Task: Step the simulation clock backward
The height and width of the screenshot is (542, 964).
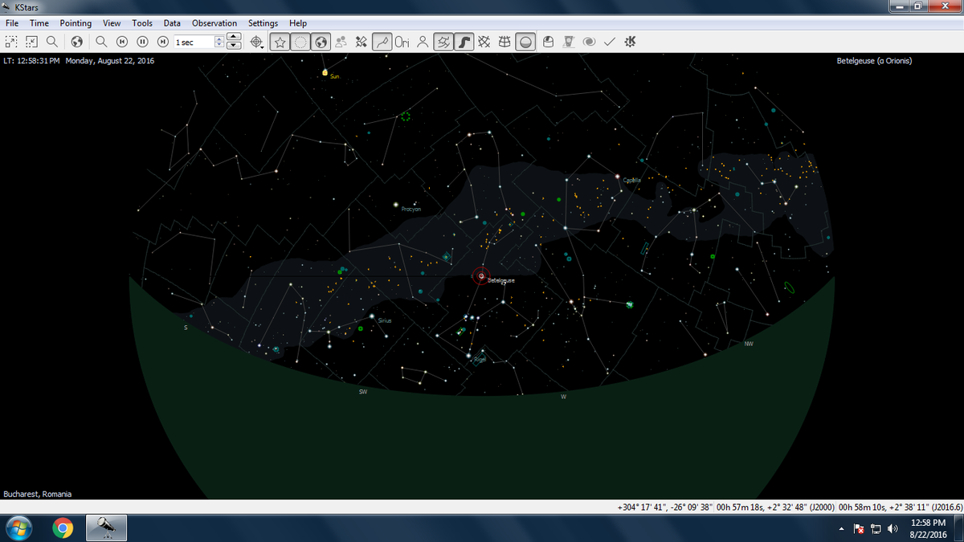Action: click(x=123, y=42)
